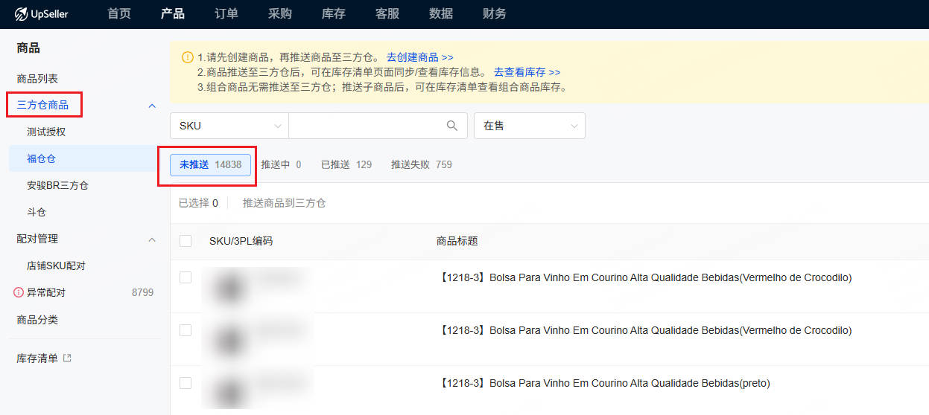The image size is (929, 415).
Task: Open the 订单 menu in top navigation
Action: [x=226, y=14]
